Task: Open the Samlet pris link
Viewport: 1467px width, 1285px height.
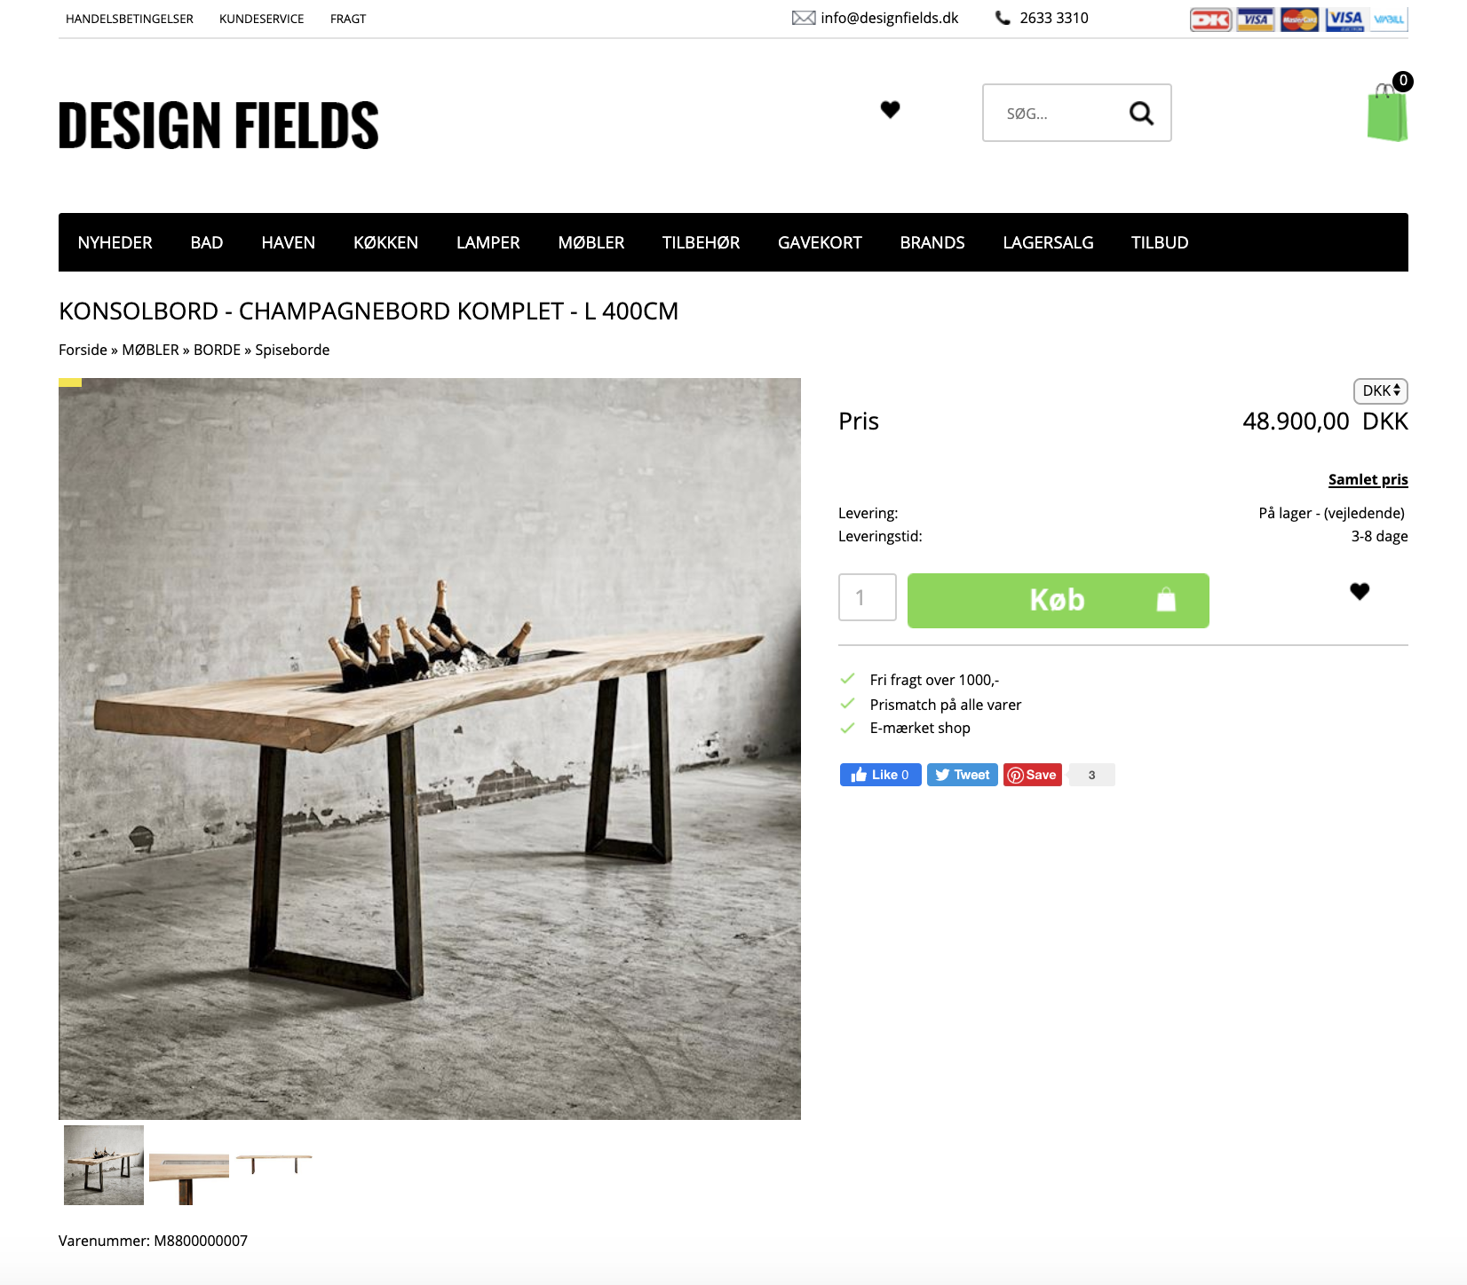Action: coord(1368,479)
